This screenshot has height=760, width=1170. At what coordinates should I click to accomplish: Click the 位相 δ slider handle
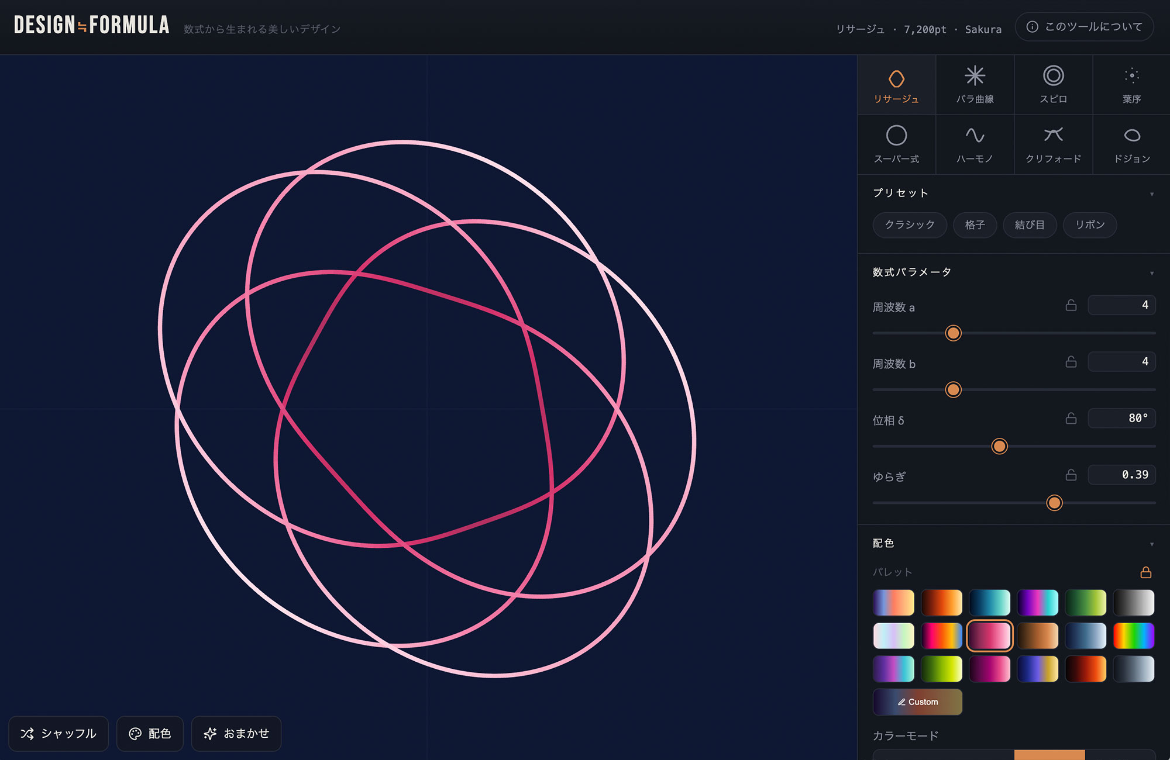(999, 447)
